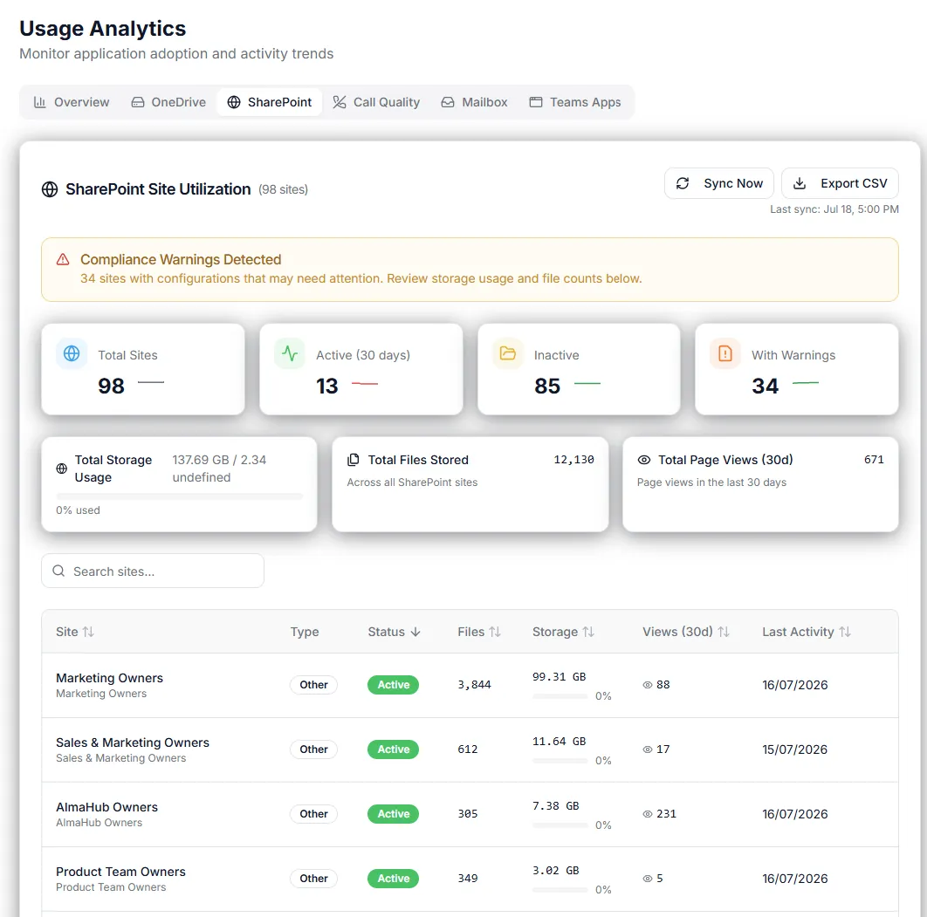Click the Sync Now button
Image resolution: width=927 pixels, height=917 pixels.
[719, 183]
